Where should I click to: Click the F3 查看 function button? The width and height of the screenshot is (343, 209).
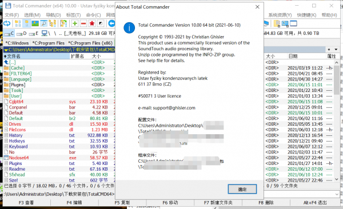click(26, 203)
